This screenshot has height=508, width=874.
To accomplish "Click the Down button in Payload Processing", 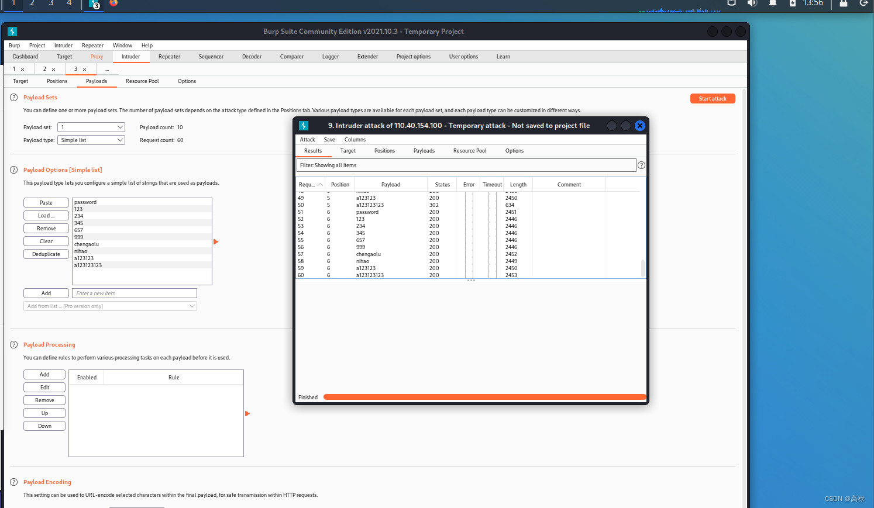I will (x=44, y=426).
